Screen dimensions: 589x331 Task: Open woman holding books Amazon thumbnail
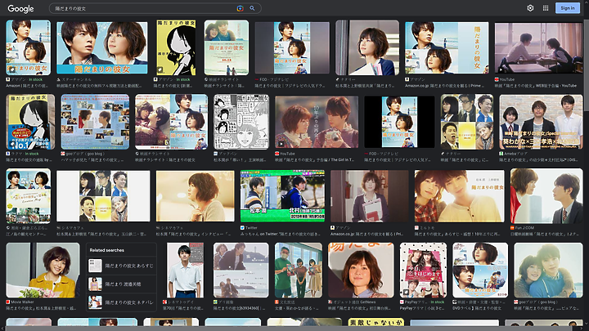tap(370, 196)
